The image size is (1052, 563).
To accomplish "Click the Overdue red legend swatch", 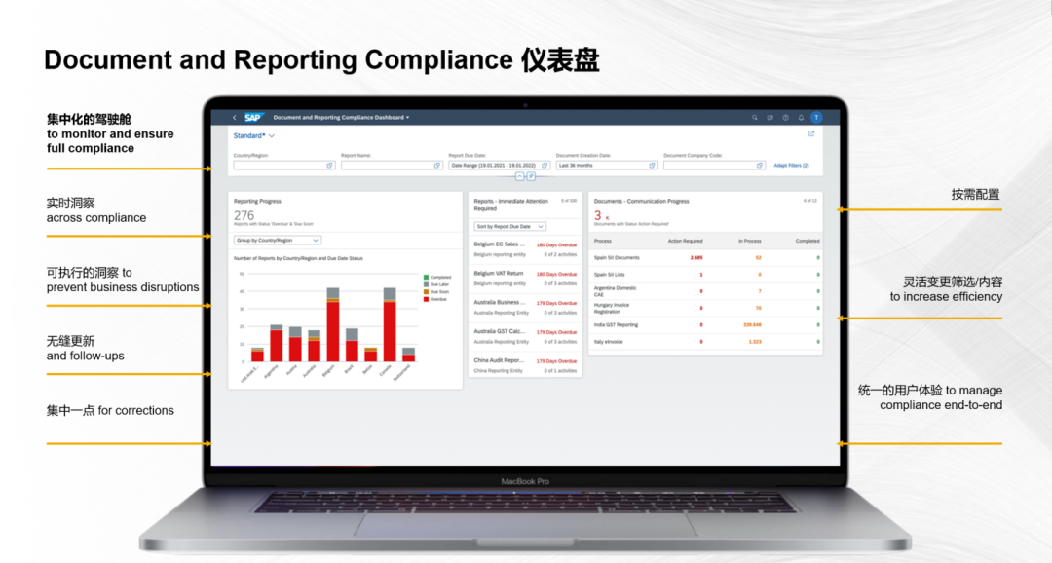I will (426, 299).
